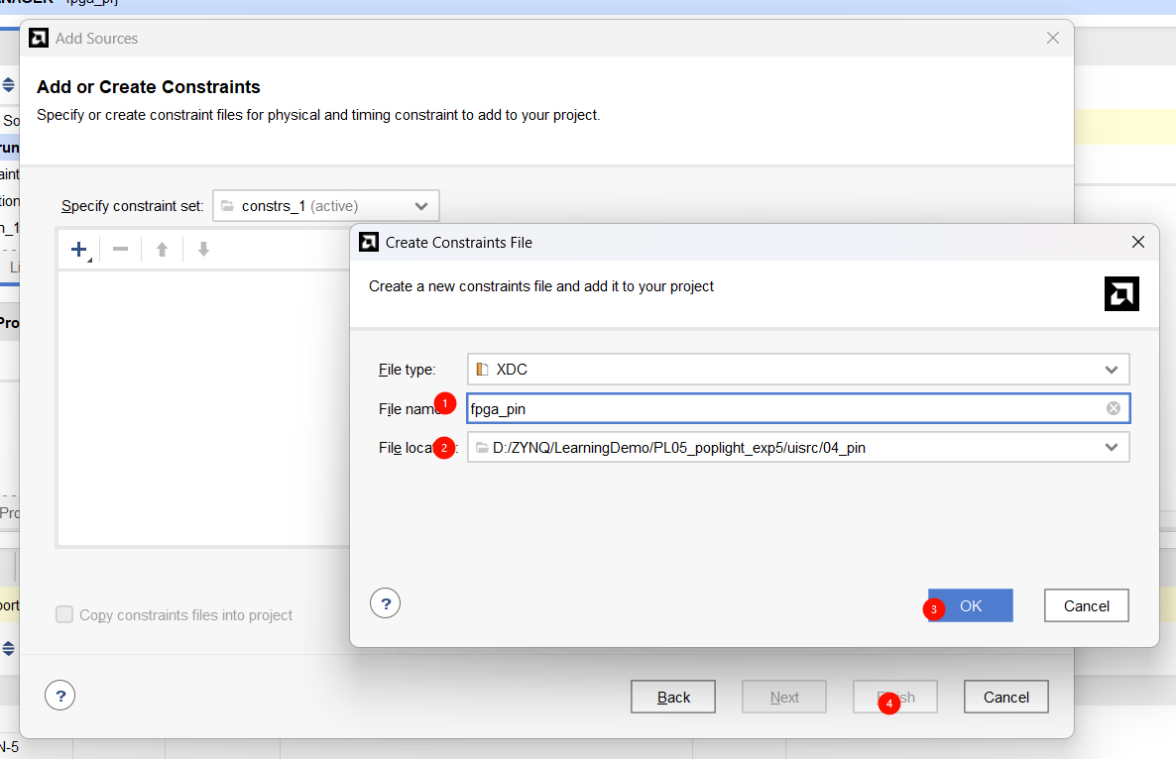The image size is (1176, 759).
Task: Expand the constrs_1 constraint set dropdown
Action: (x=421, y=206)
